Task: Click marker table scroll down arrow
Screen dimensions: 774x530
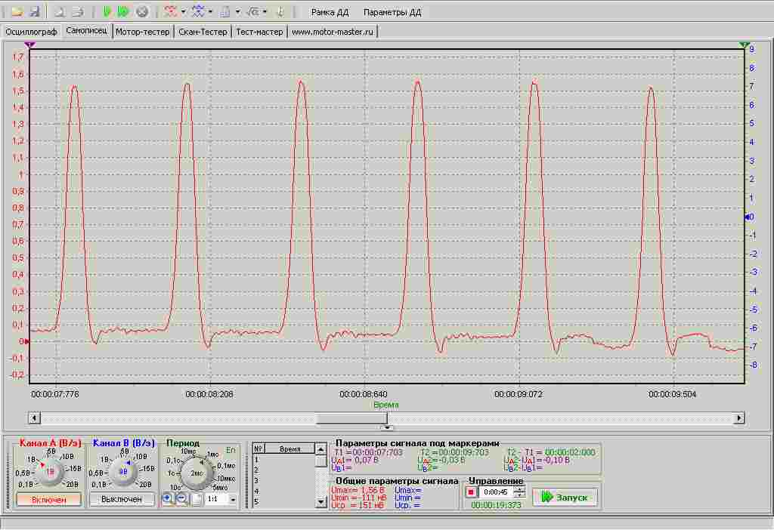Action: (x=320, y=502)
